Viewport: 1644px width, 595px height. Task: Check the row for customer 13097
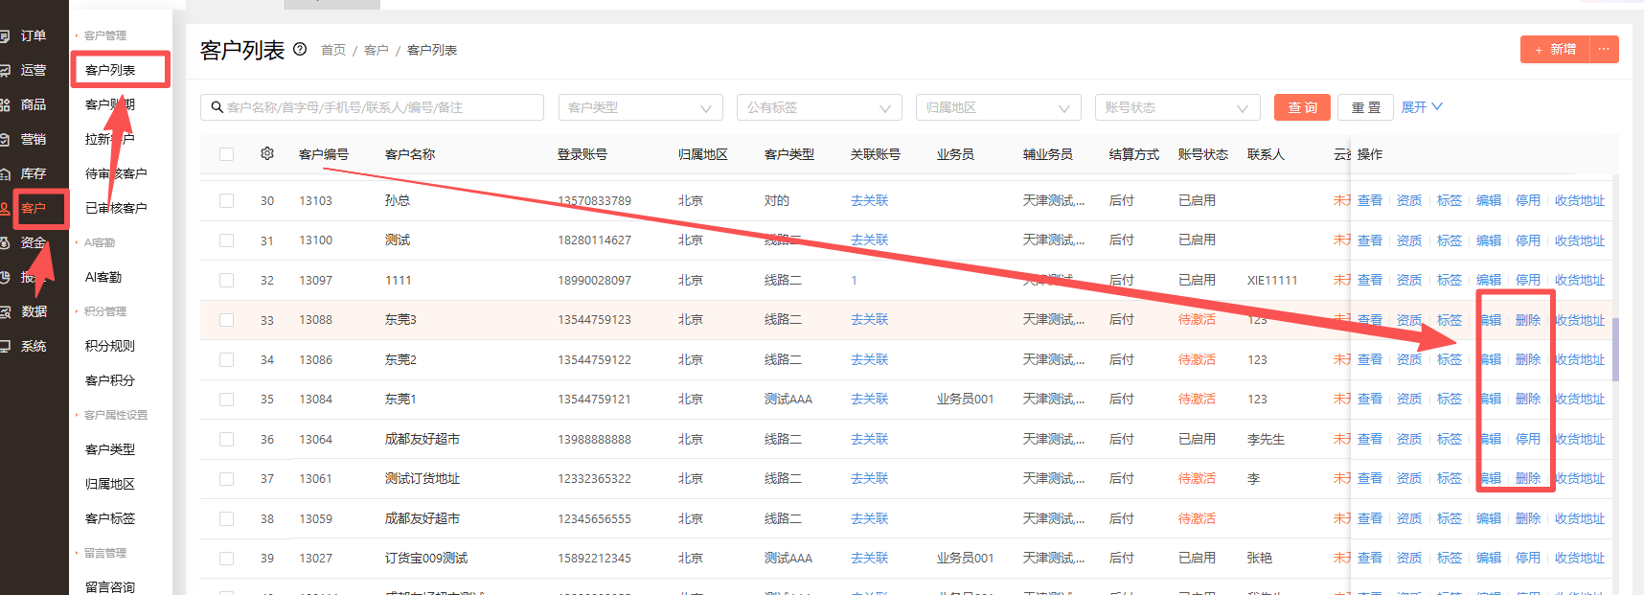pyautogui.click(x=226, y=280)
